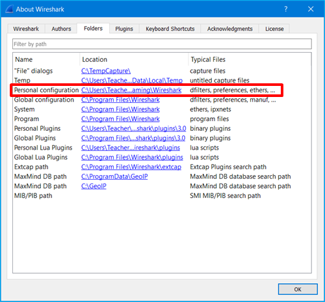
Task: Switch to Keyboard Shortcuts tab
Action: click(x=170, y=29)
